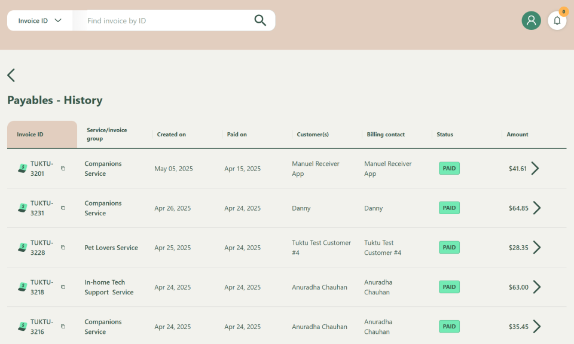Copy invoice ID TUKTU-3218
The height and width of the screenshot is (344, 574).
coord(63,287)
